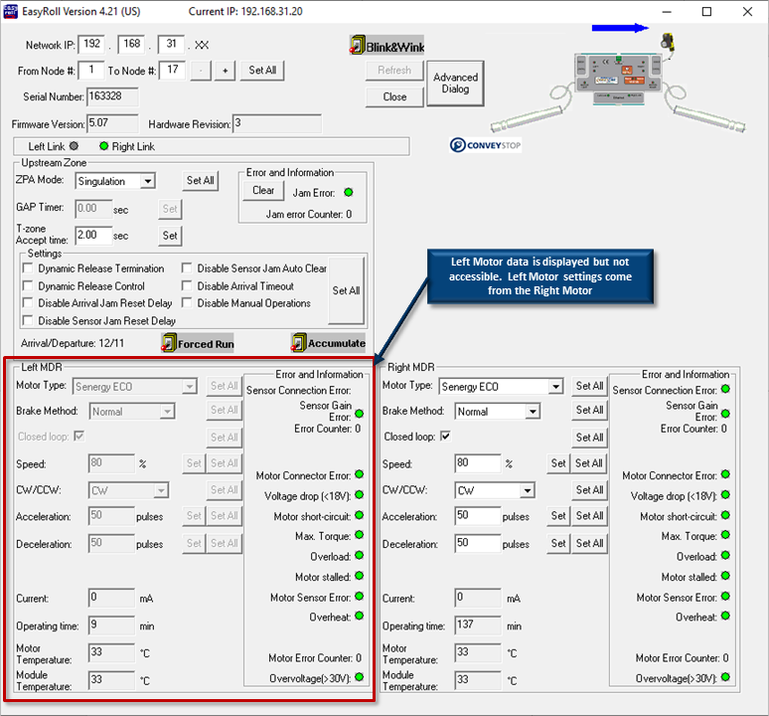Click the module diagram image

(618, 83)
